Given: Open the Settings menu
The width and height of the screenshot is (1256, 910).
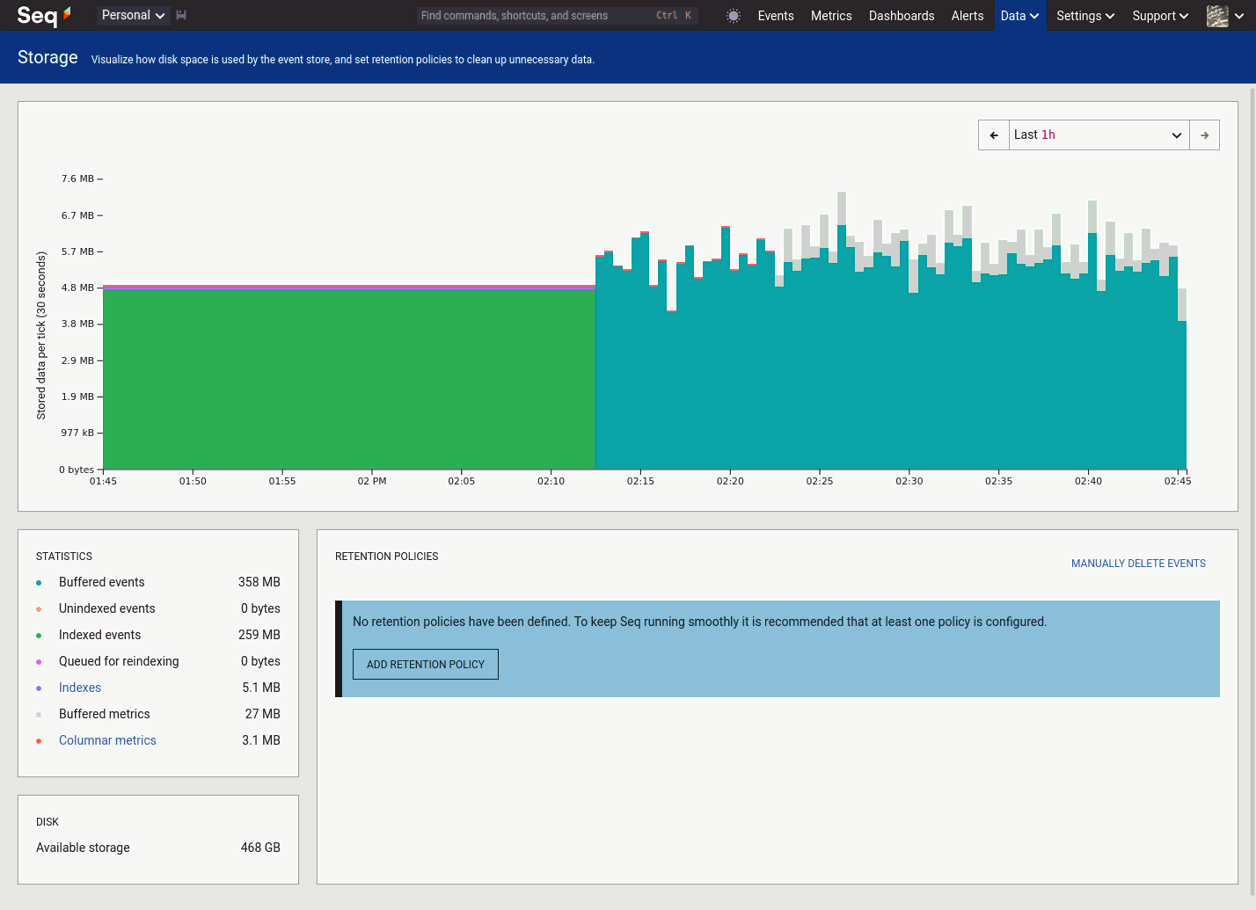Looking at the screenshot, I should [x=1085, y=16].
